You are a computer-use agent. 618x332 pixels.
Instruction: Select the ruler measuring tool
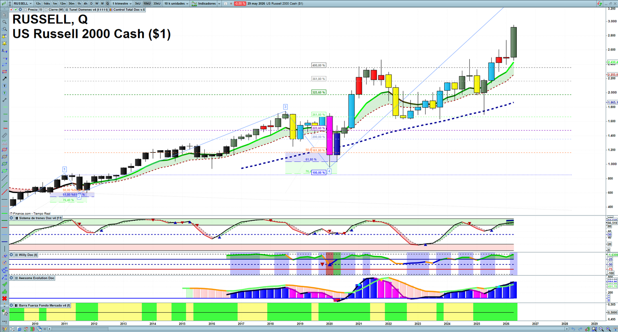click(x=5, y=136)
